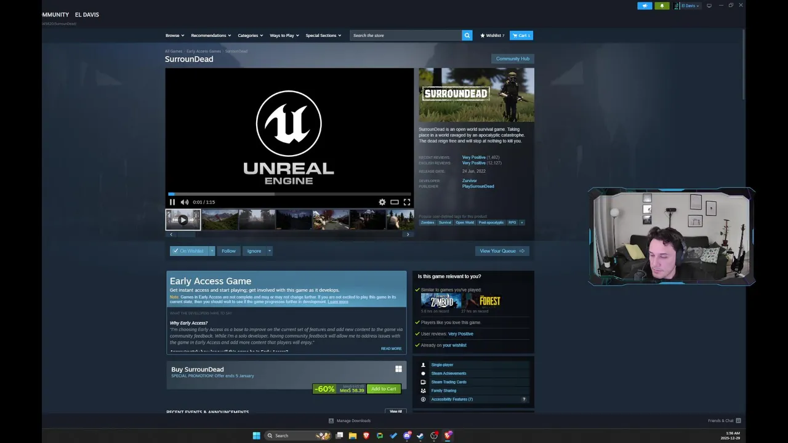Click the Post-apocalyptic tag
Screen dimensions: 788x443
click(x=491, y=223)
